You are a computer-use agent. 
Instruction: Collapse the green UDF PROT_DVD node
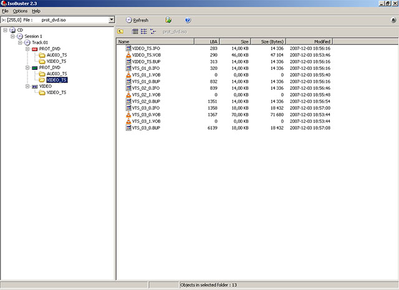click(27, 67)
